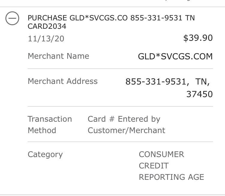
Task: Click the 37450 zip code
Action: [x=199, y=94]
